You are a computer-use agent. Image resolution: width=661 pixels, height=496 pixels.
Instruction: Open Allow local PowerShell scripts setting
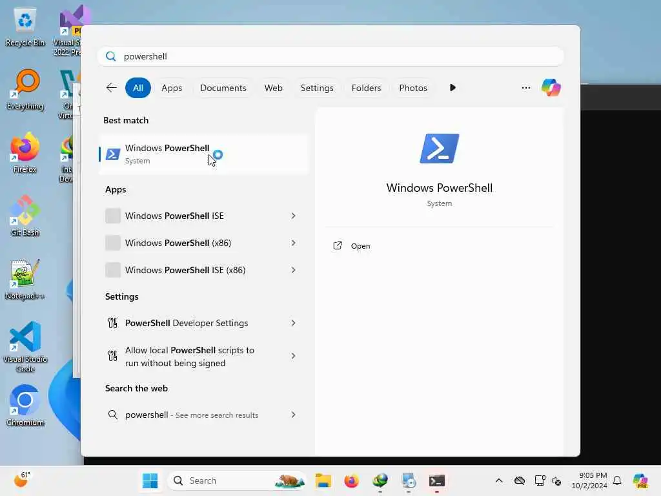click(x=203, y=356)
